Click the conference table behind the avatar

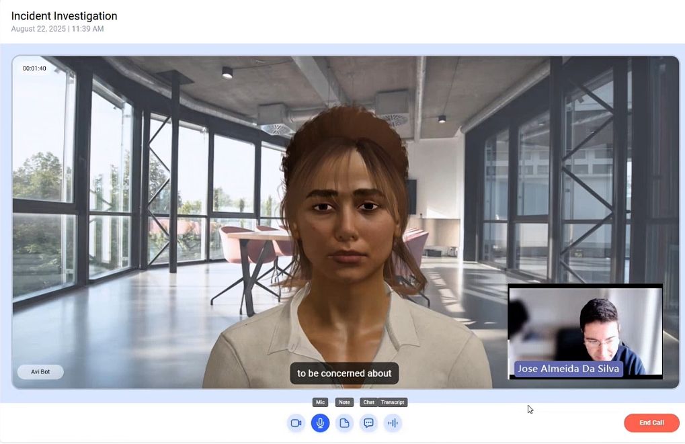[x=257, y=236]
